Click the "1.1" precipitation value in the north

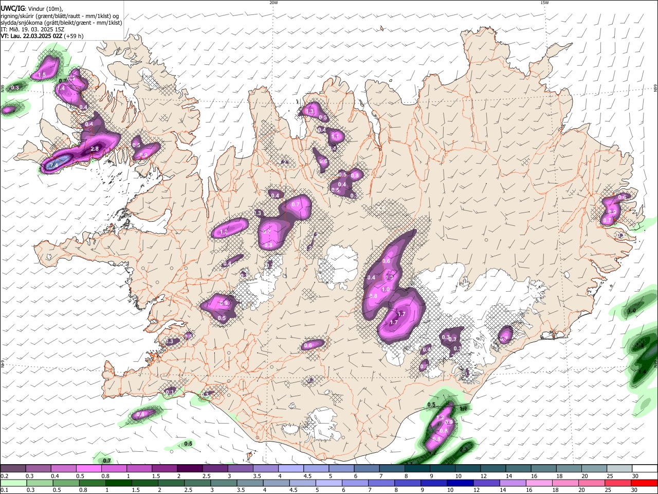click(335, 137)
